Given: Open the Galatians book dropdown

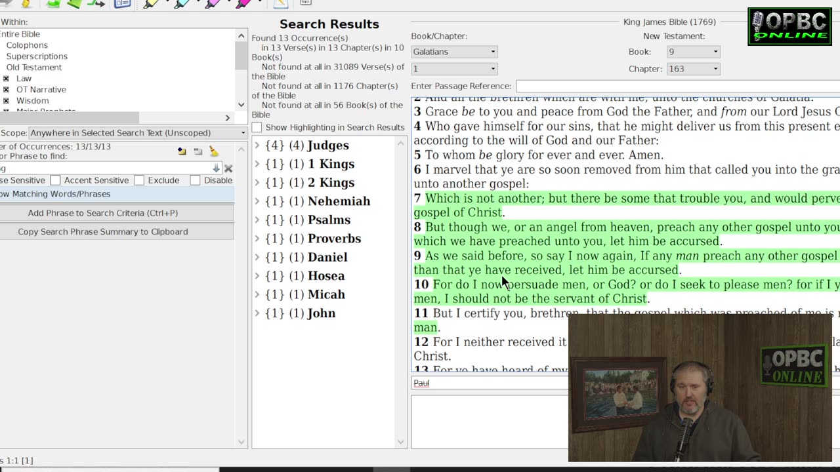Looking at the screenshot, I should click(454, 52).
